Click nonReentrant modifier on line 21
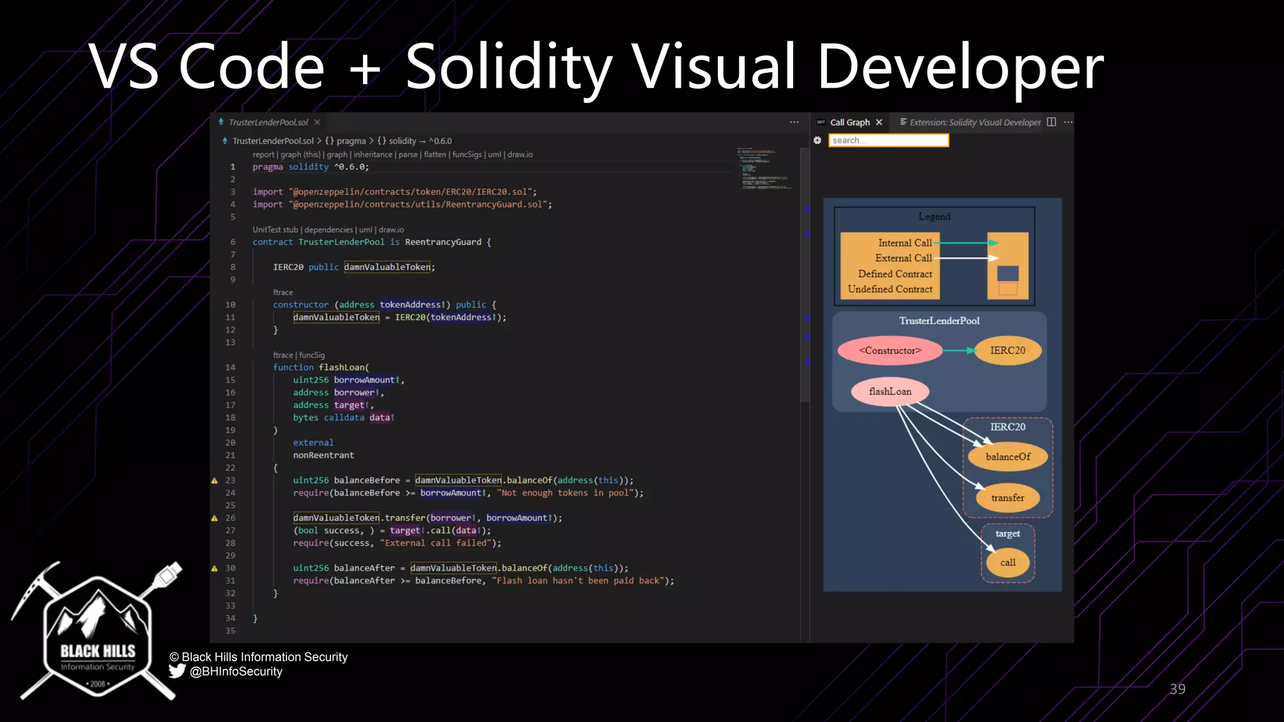Screen dimensions: 1284x722 [x=324, y=455]
